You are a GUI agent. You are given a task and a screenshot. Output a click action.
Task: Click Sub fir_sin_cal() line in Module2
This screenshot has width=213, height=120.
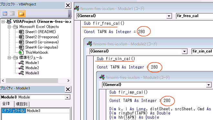(x=116, y=59)
